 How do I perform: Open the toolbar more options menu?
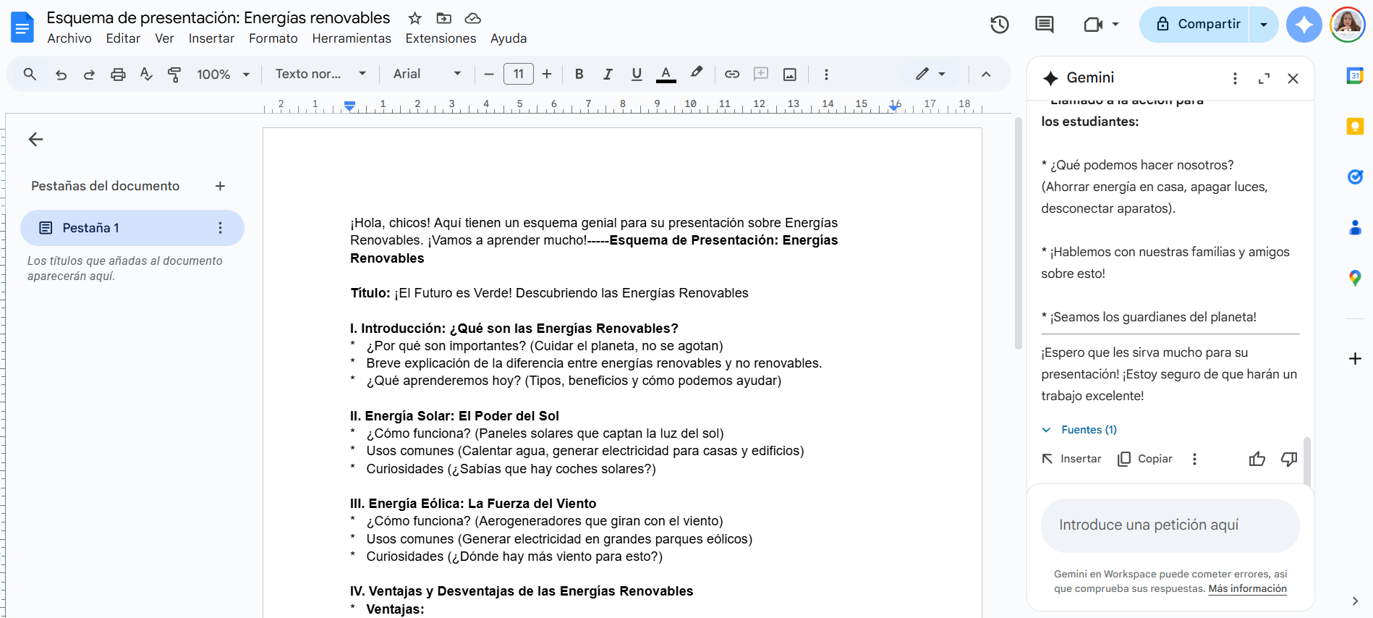(826, 74)
